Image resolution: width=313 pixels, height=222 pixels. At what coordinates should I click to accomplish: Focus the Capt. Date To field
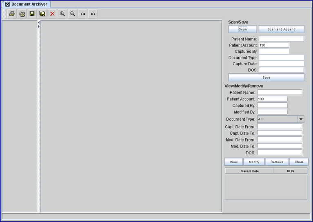(x=280, y=133)
